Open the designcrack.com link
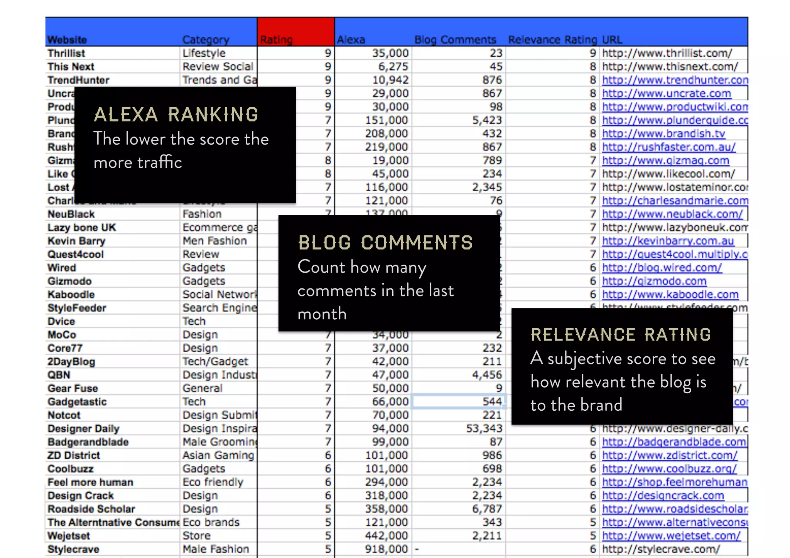Viewport: 790px width, 558px height. tap(663, 496)
